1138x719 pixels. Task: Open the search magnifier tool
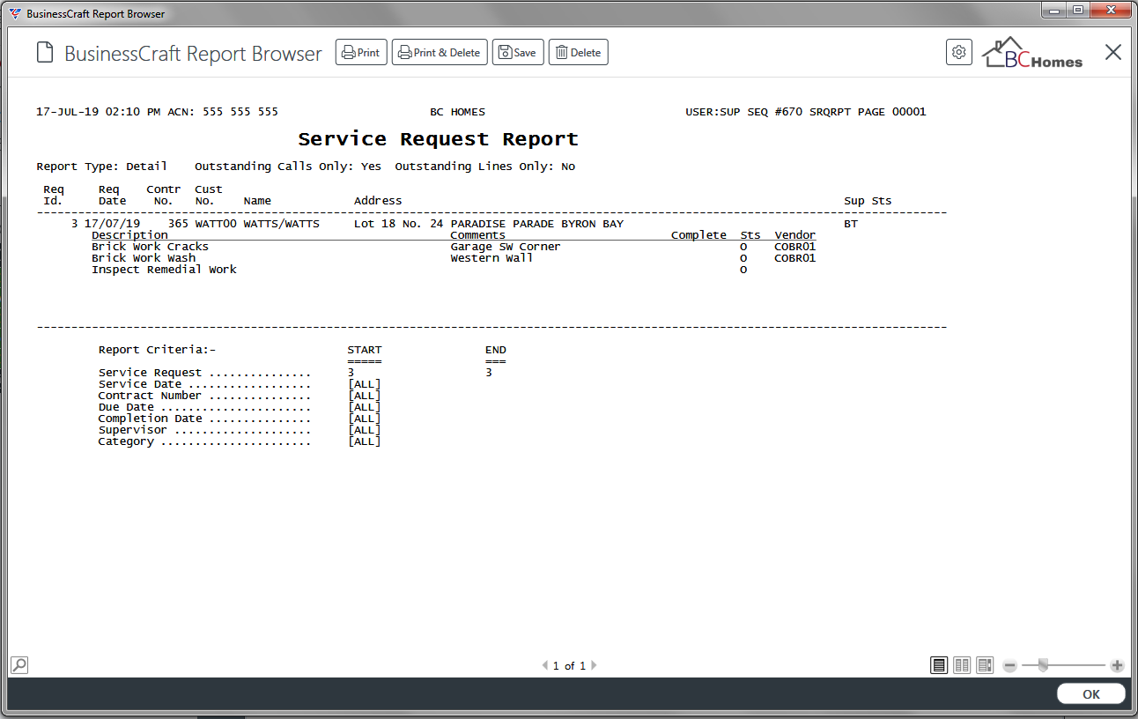tap(19, 665)
